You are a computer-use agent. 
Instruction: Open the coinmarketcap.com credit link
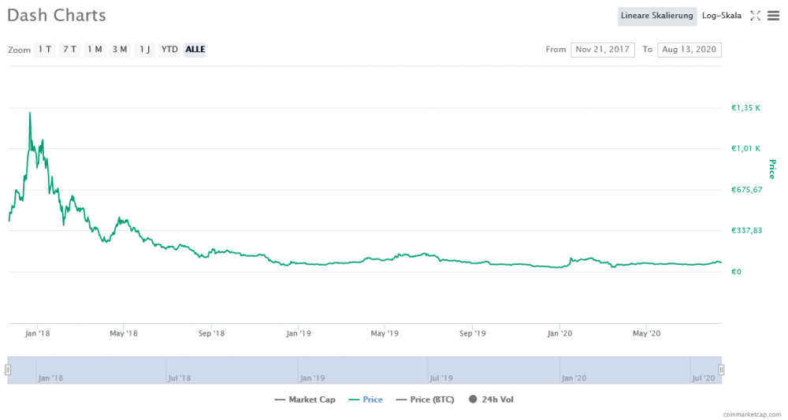tap(752, 414)
